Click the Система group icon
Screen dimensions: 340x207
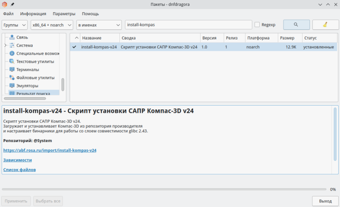(x=12, y=45)
